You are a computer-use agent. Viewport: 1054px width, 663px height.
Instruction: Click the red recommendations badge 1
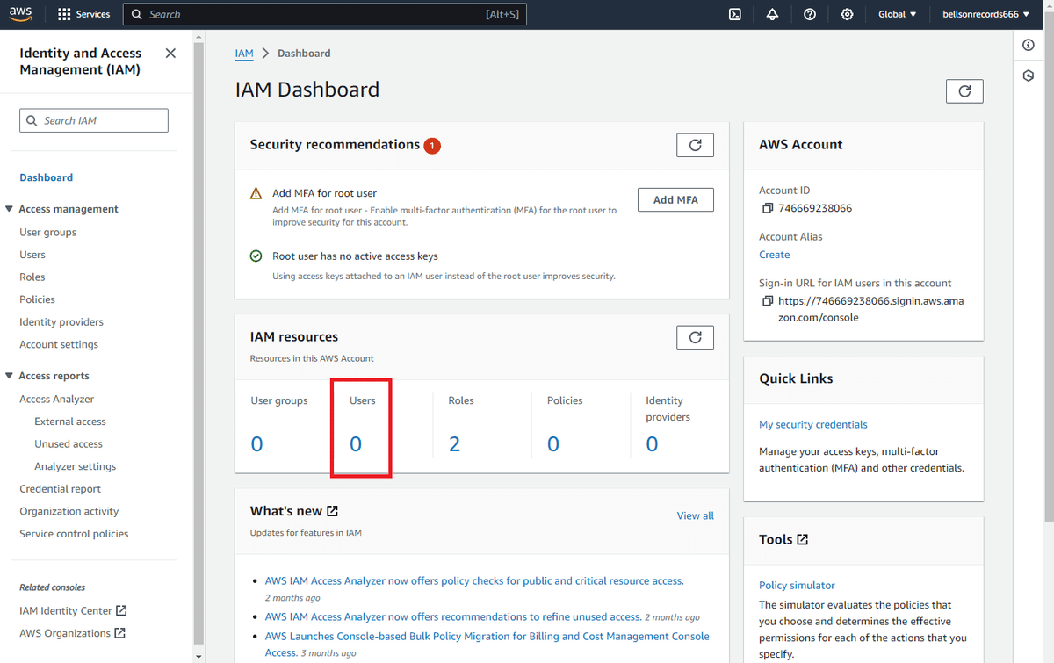click(432, 146)
